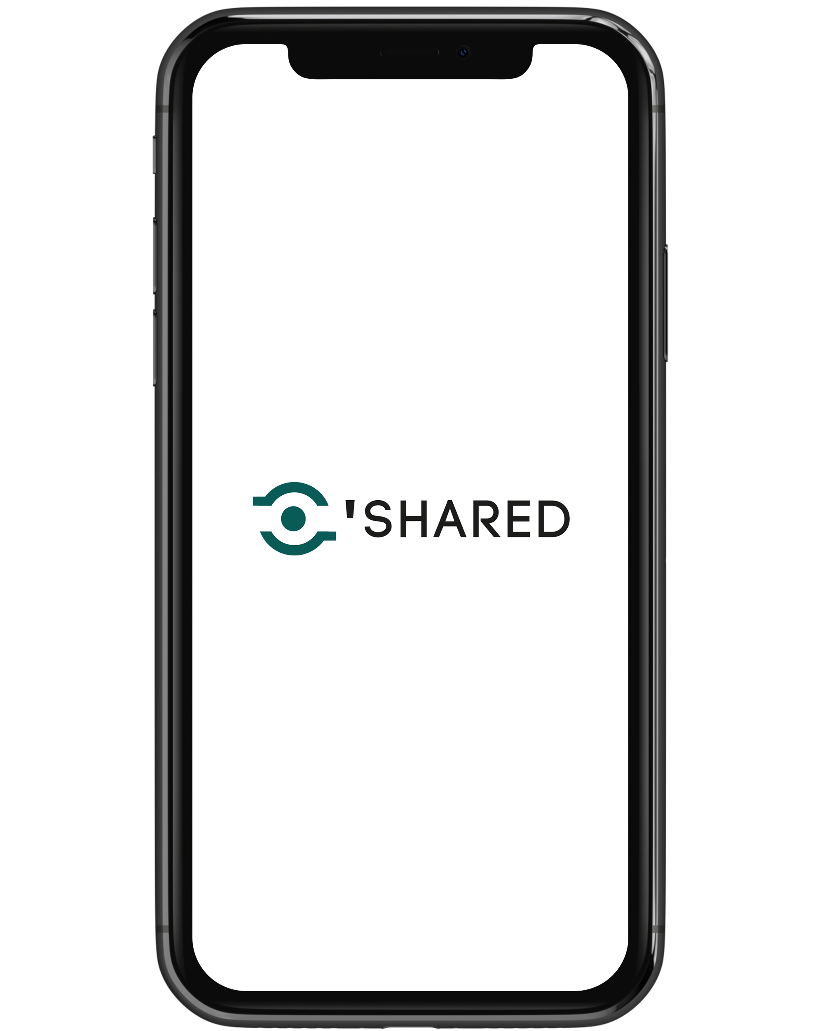Tap the white splash screen background
This screenshot has width=824, height=1031.
(412, 515)
